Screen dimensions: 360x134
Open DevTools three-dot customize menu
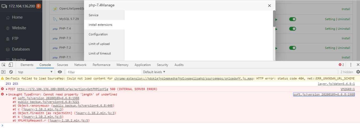[x=351, y=65]
